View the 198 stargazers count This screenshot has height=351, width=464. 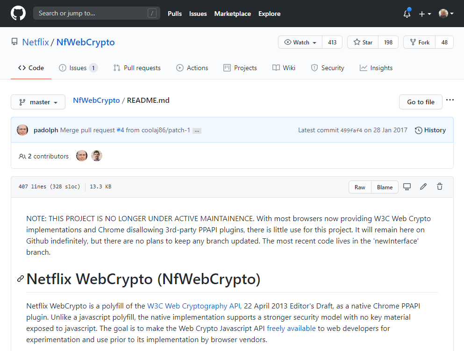tap(388, 43)
